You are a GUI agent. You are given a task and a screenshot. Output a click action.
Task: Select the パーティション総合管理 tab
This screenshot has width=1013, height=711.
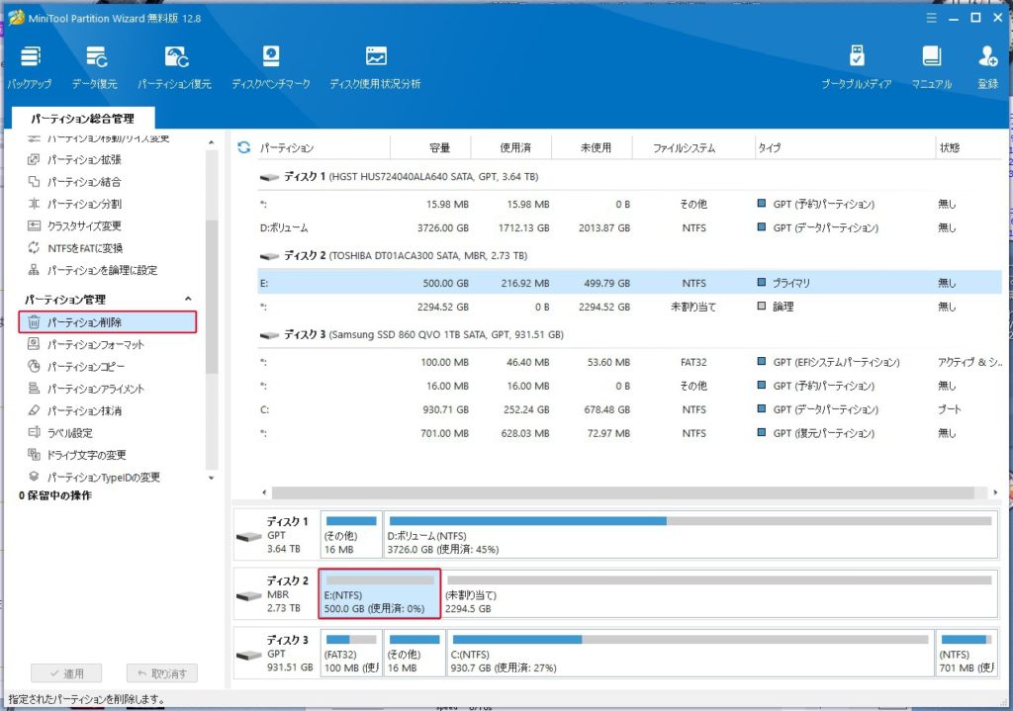[82, 119]
